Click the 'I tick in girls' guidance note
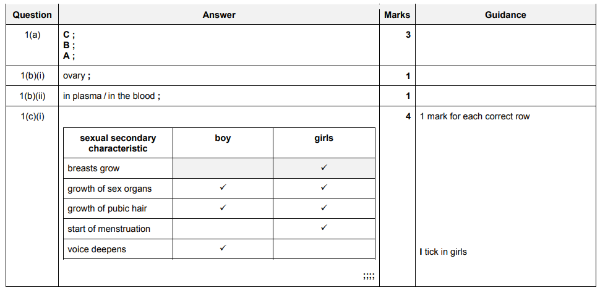This screenshot has width=600, height=290. (x=443, y=252)
